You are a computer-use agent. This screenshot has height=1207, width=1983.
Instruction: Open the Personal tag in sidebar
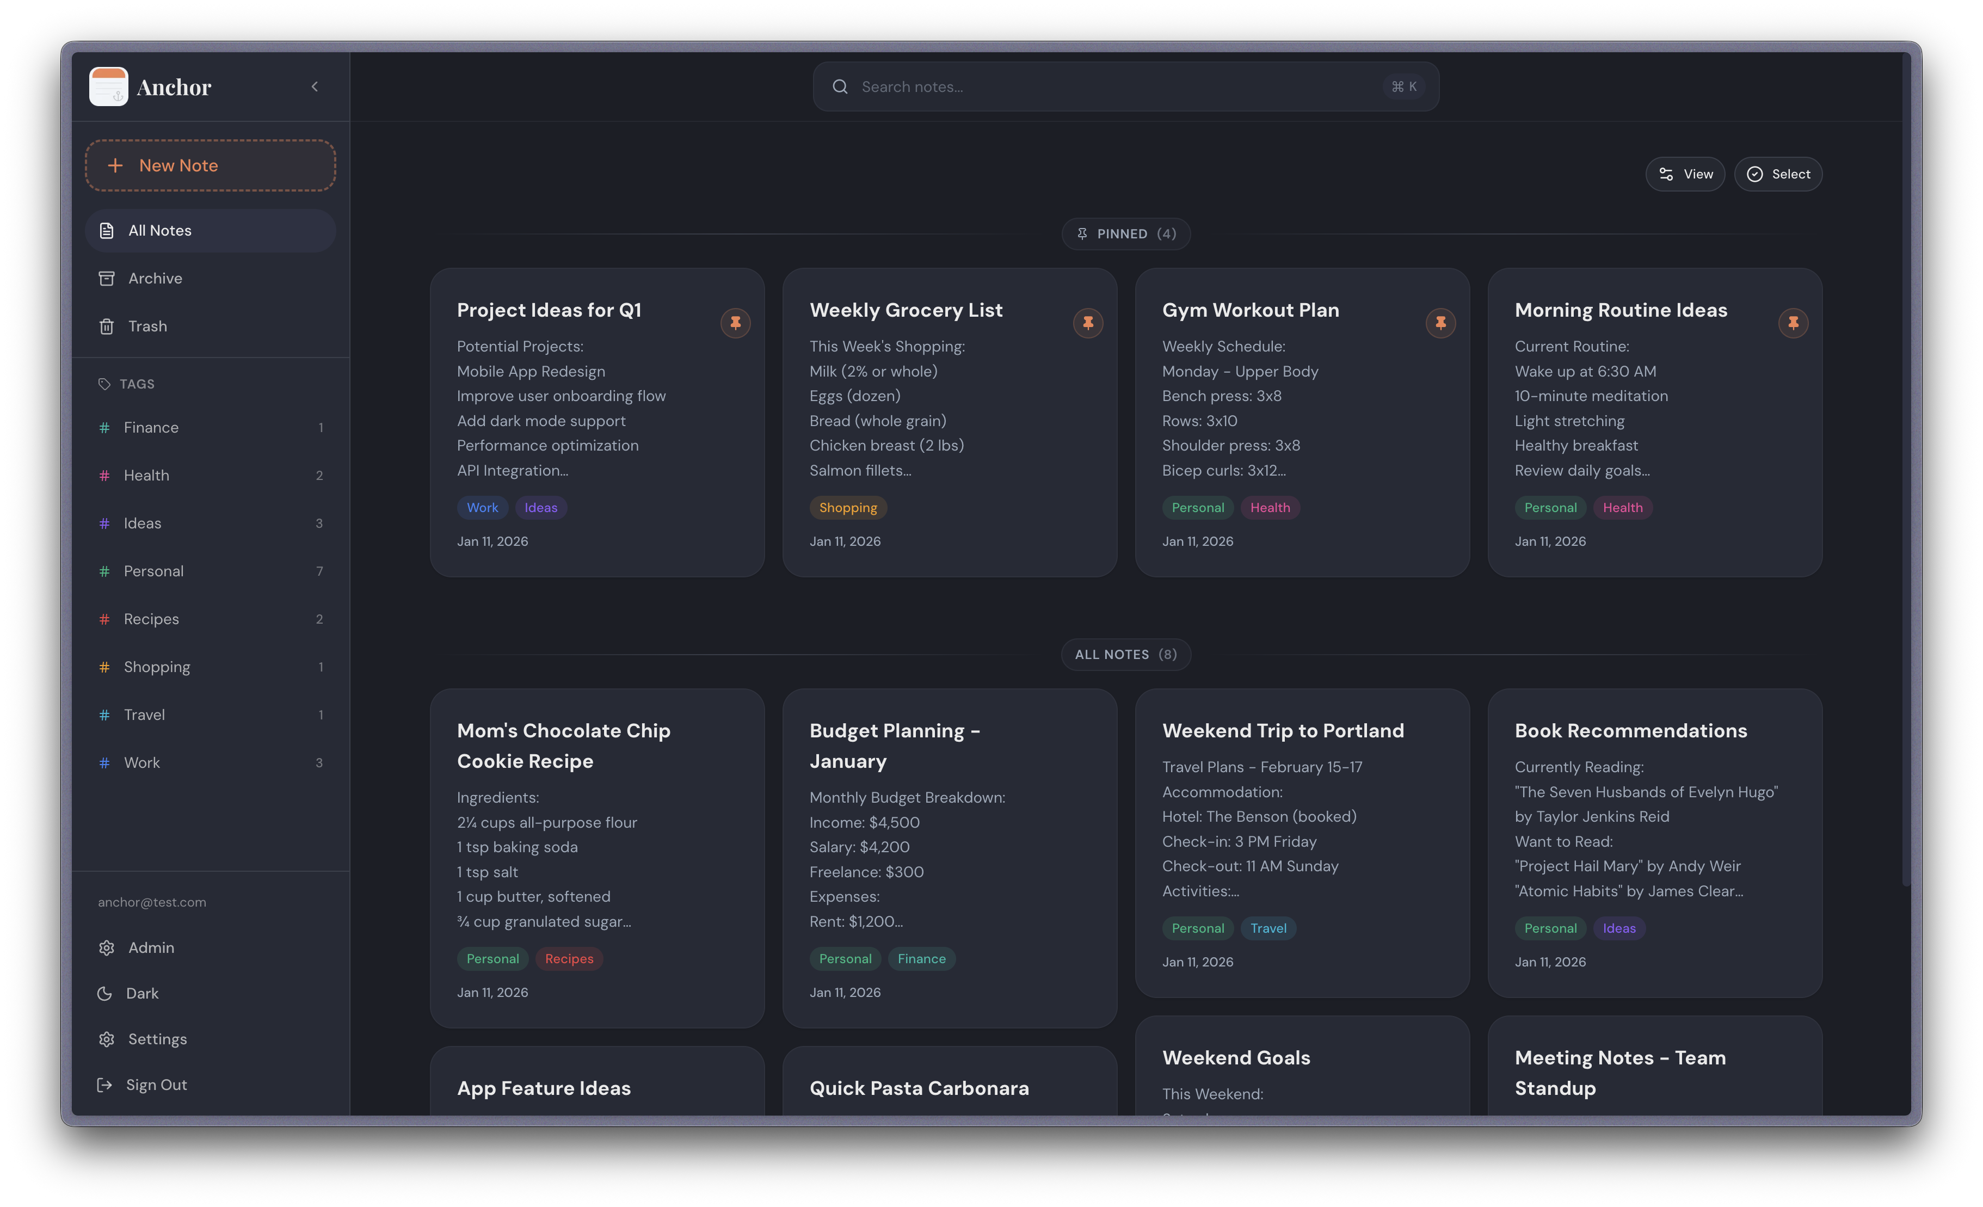coord(153,570)
